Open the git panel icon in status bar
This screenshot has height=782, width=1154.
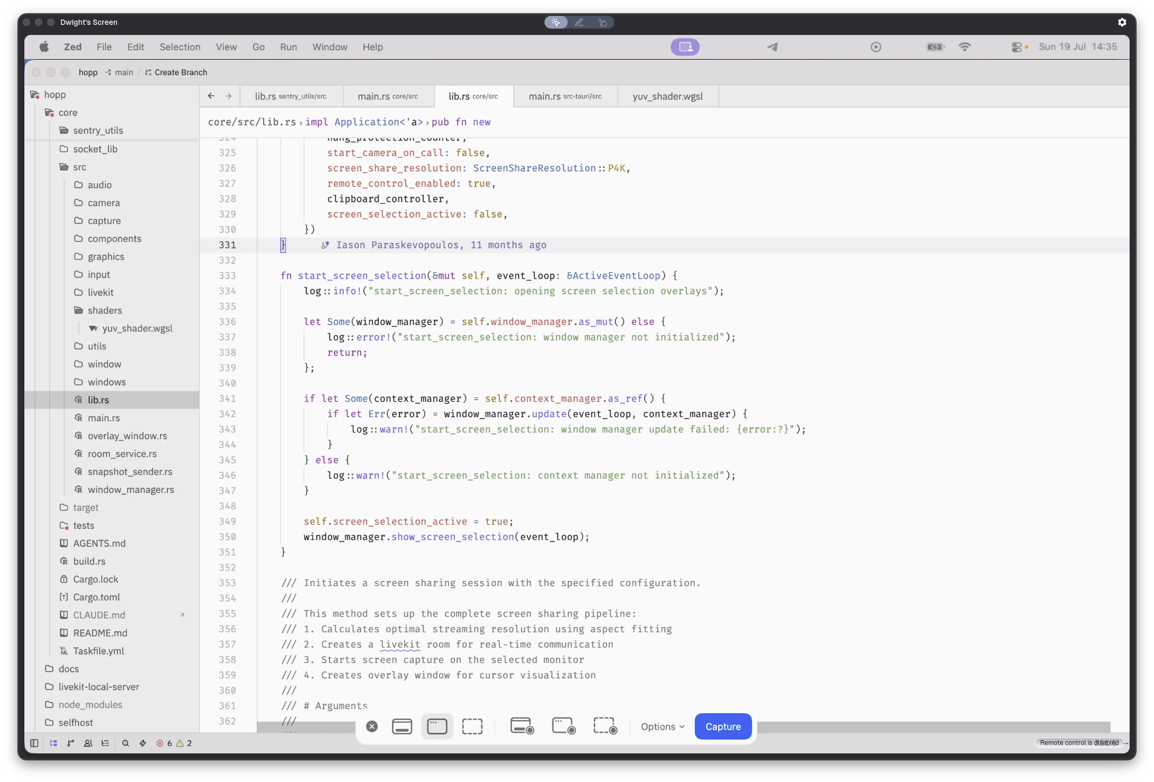pyautogui.click(x=70, y=743)
